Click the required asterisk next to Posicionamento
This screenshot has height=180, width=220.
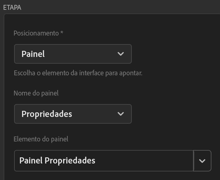click(x=62, y=32)
